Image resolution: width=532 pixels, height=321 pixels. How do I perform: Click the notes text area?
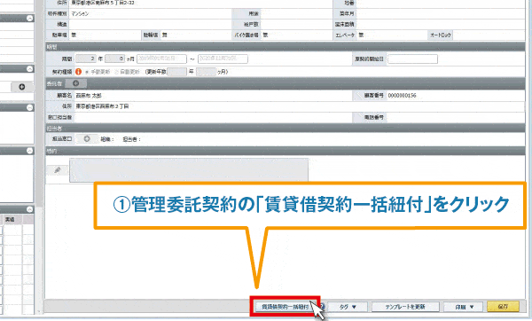tap(189, 170)
